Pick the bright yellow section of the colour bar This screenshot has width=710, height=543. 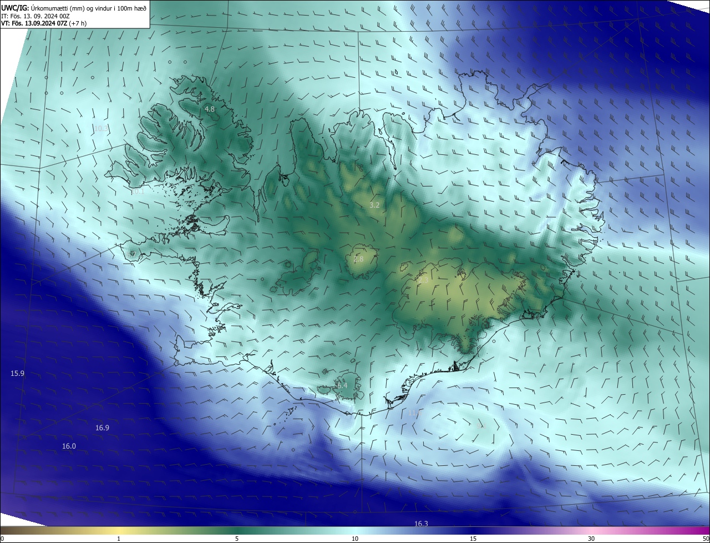click(x=119, y=531)
